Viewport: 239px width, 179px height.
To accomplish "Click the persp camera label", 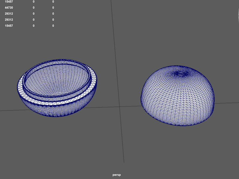I will [x=117, y=175].
